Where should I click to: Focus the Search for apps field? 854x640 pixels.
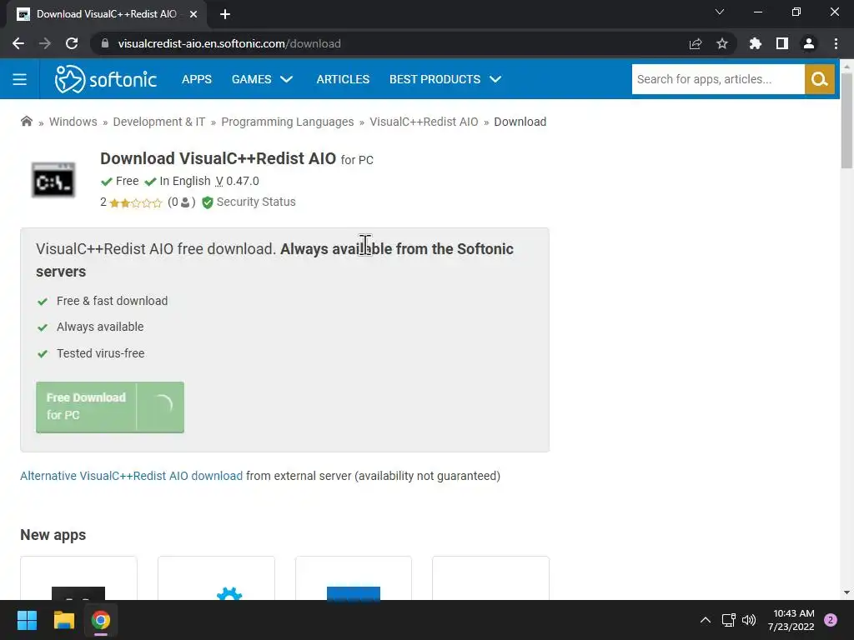coord(718,79)
